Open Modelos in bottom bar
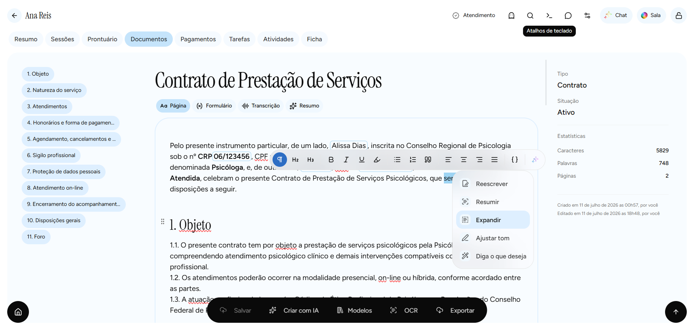Image resolution: width=694 pixels, height=330 pixels. (355, 310)
